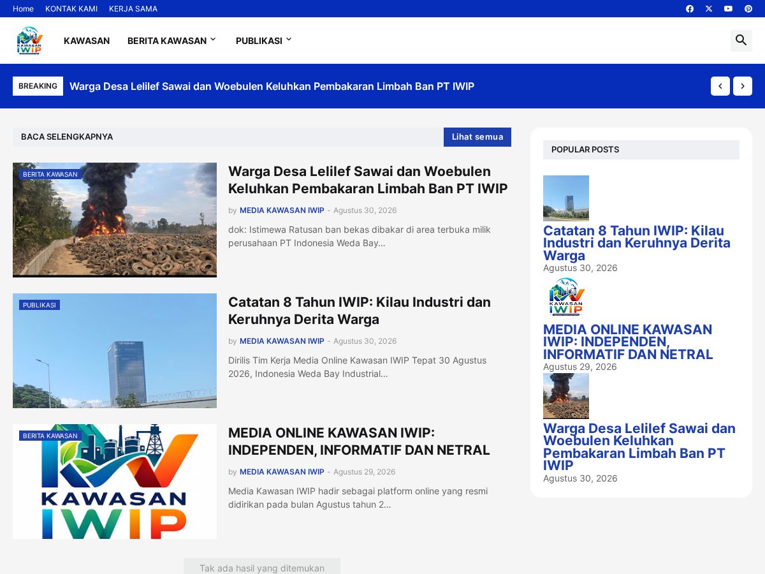Viewport: 765px width, 574px height.
Task: Open the breaking news headline link
Action: [272, 86]
